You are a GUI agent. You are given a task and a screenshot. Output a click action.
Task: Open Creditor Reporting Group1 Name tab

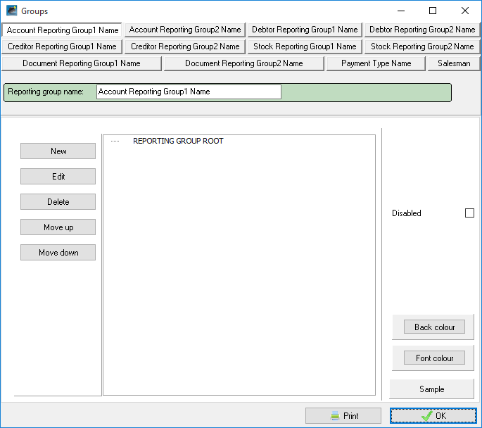[62, 46]
